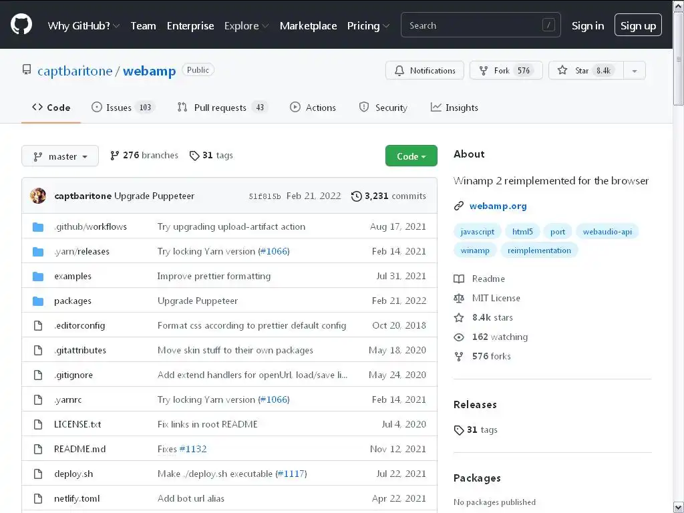This screenshot has height=513, width=684.
Task: Click the file icon for .yarnrc
Action: point(38,399)
